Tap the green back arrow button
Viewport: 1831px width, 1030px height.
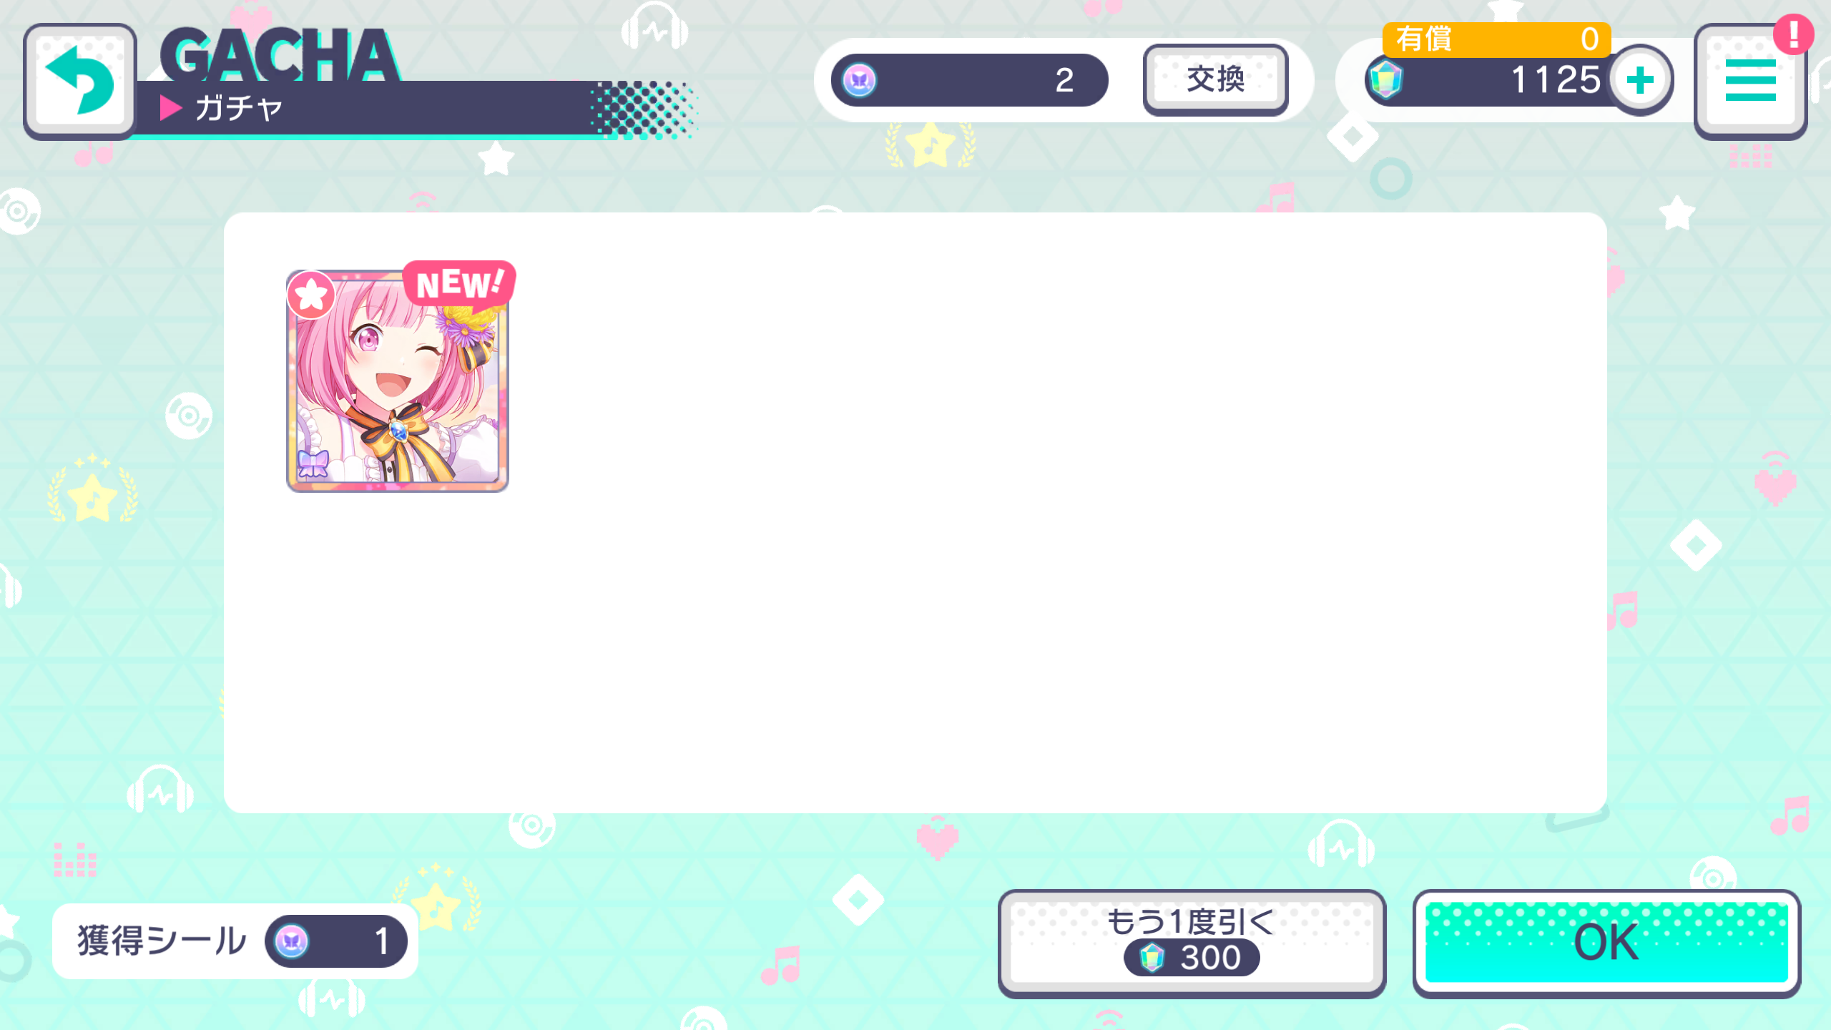pos(80,81)
